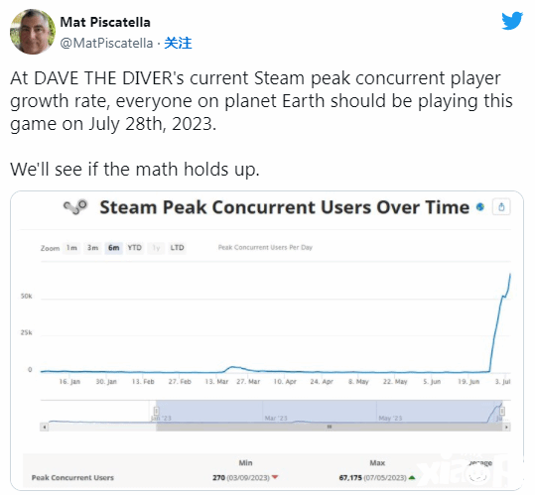Click the navigator horizontal scrollbar thumb
Viewport: 535px width, 495px height.
tap(330, 427)
